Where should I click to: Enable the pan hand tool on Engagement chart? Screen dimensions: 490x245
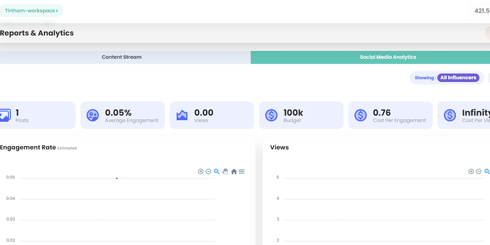click(x=225, y=171)
